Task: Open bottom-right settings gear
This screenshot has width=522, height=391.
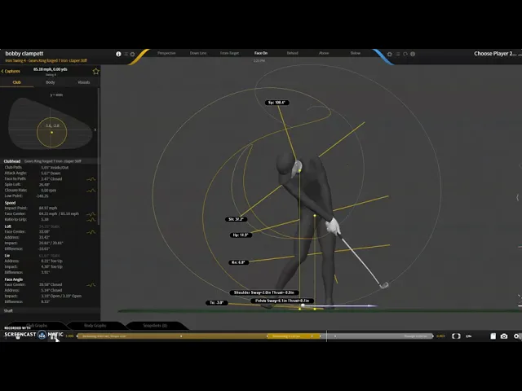Action: click(x=516, y=336)
